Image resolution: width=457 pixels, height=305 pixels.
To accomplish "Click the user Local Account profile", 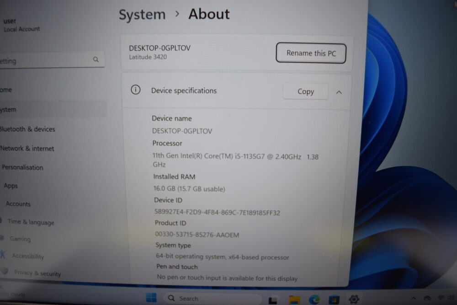I will tap(21, 25).
